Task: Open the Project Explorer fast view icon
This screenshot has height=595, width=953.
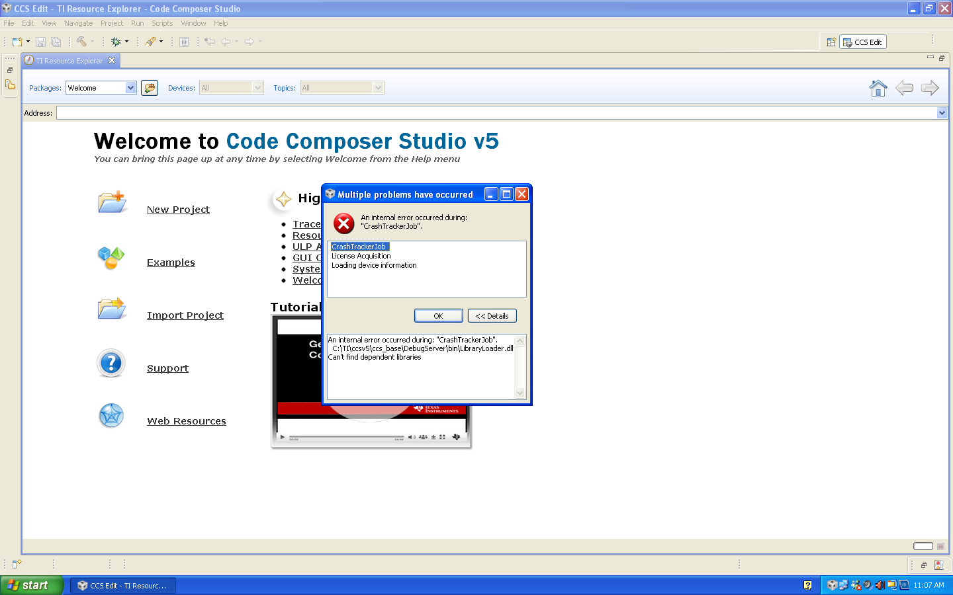Action: (x=10, y=85)
